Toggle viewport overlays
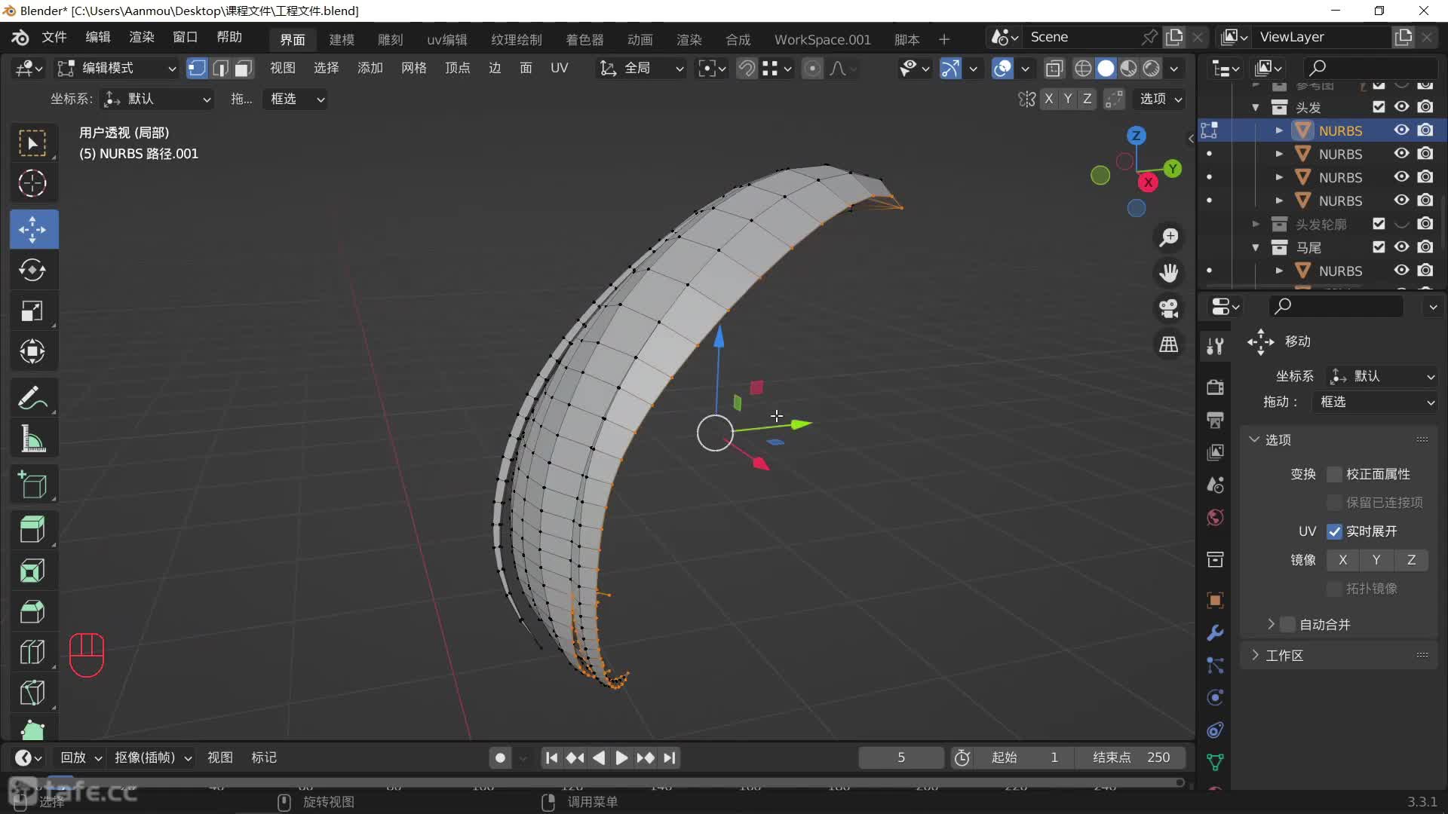1448x814 pixels. pyautogui.click(x=1002, y=69)
